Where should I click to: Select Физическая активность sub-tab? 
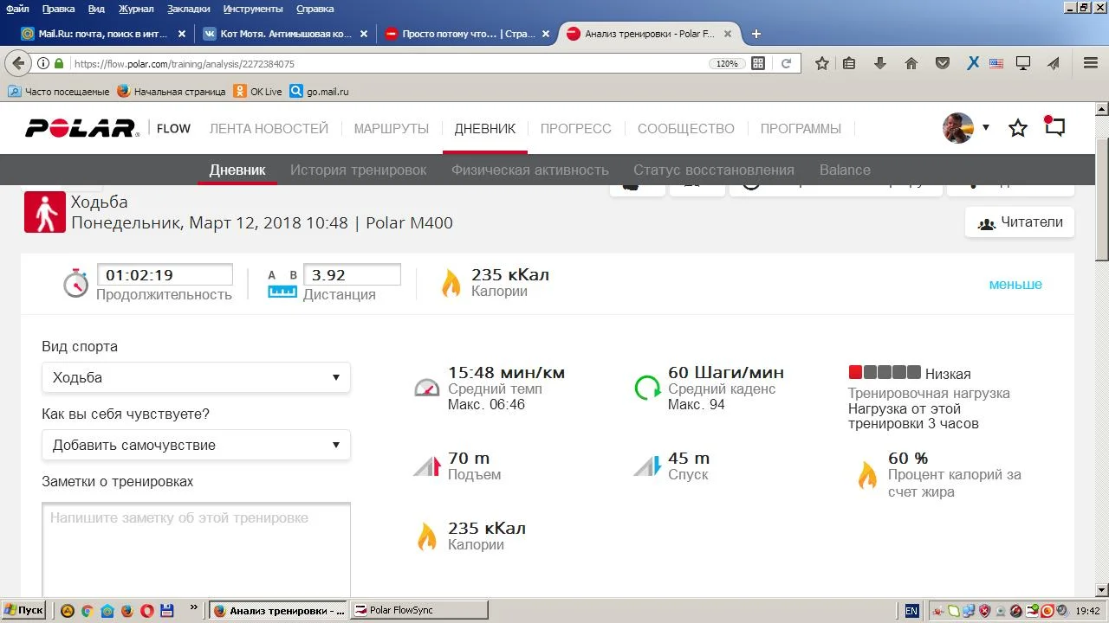tap(530, 170)
